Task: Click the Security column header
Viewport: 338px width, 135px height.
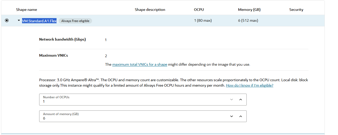Action: [x=296, y=10]
